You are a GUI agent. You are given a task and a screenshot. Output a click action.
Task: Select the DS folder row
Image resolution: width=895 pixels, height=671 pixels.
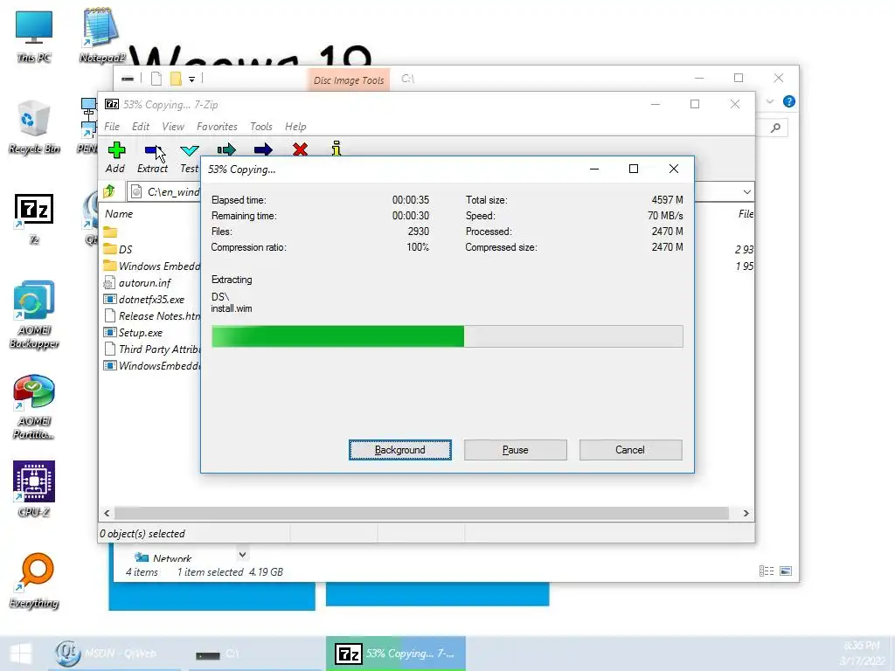tap(151, 249)
